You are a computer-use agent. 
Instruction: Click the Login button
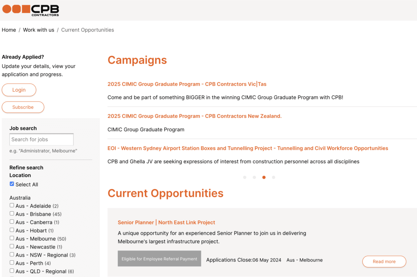pyautogui.click(x=19, y=90)
